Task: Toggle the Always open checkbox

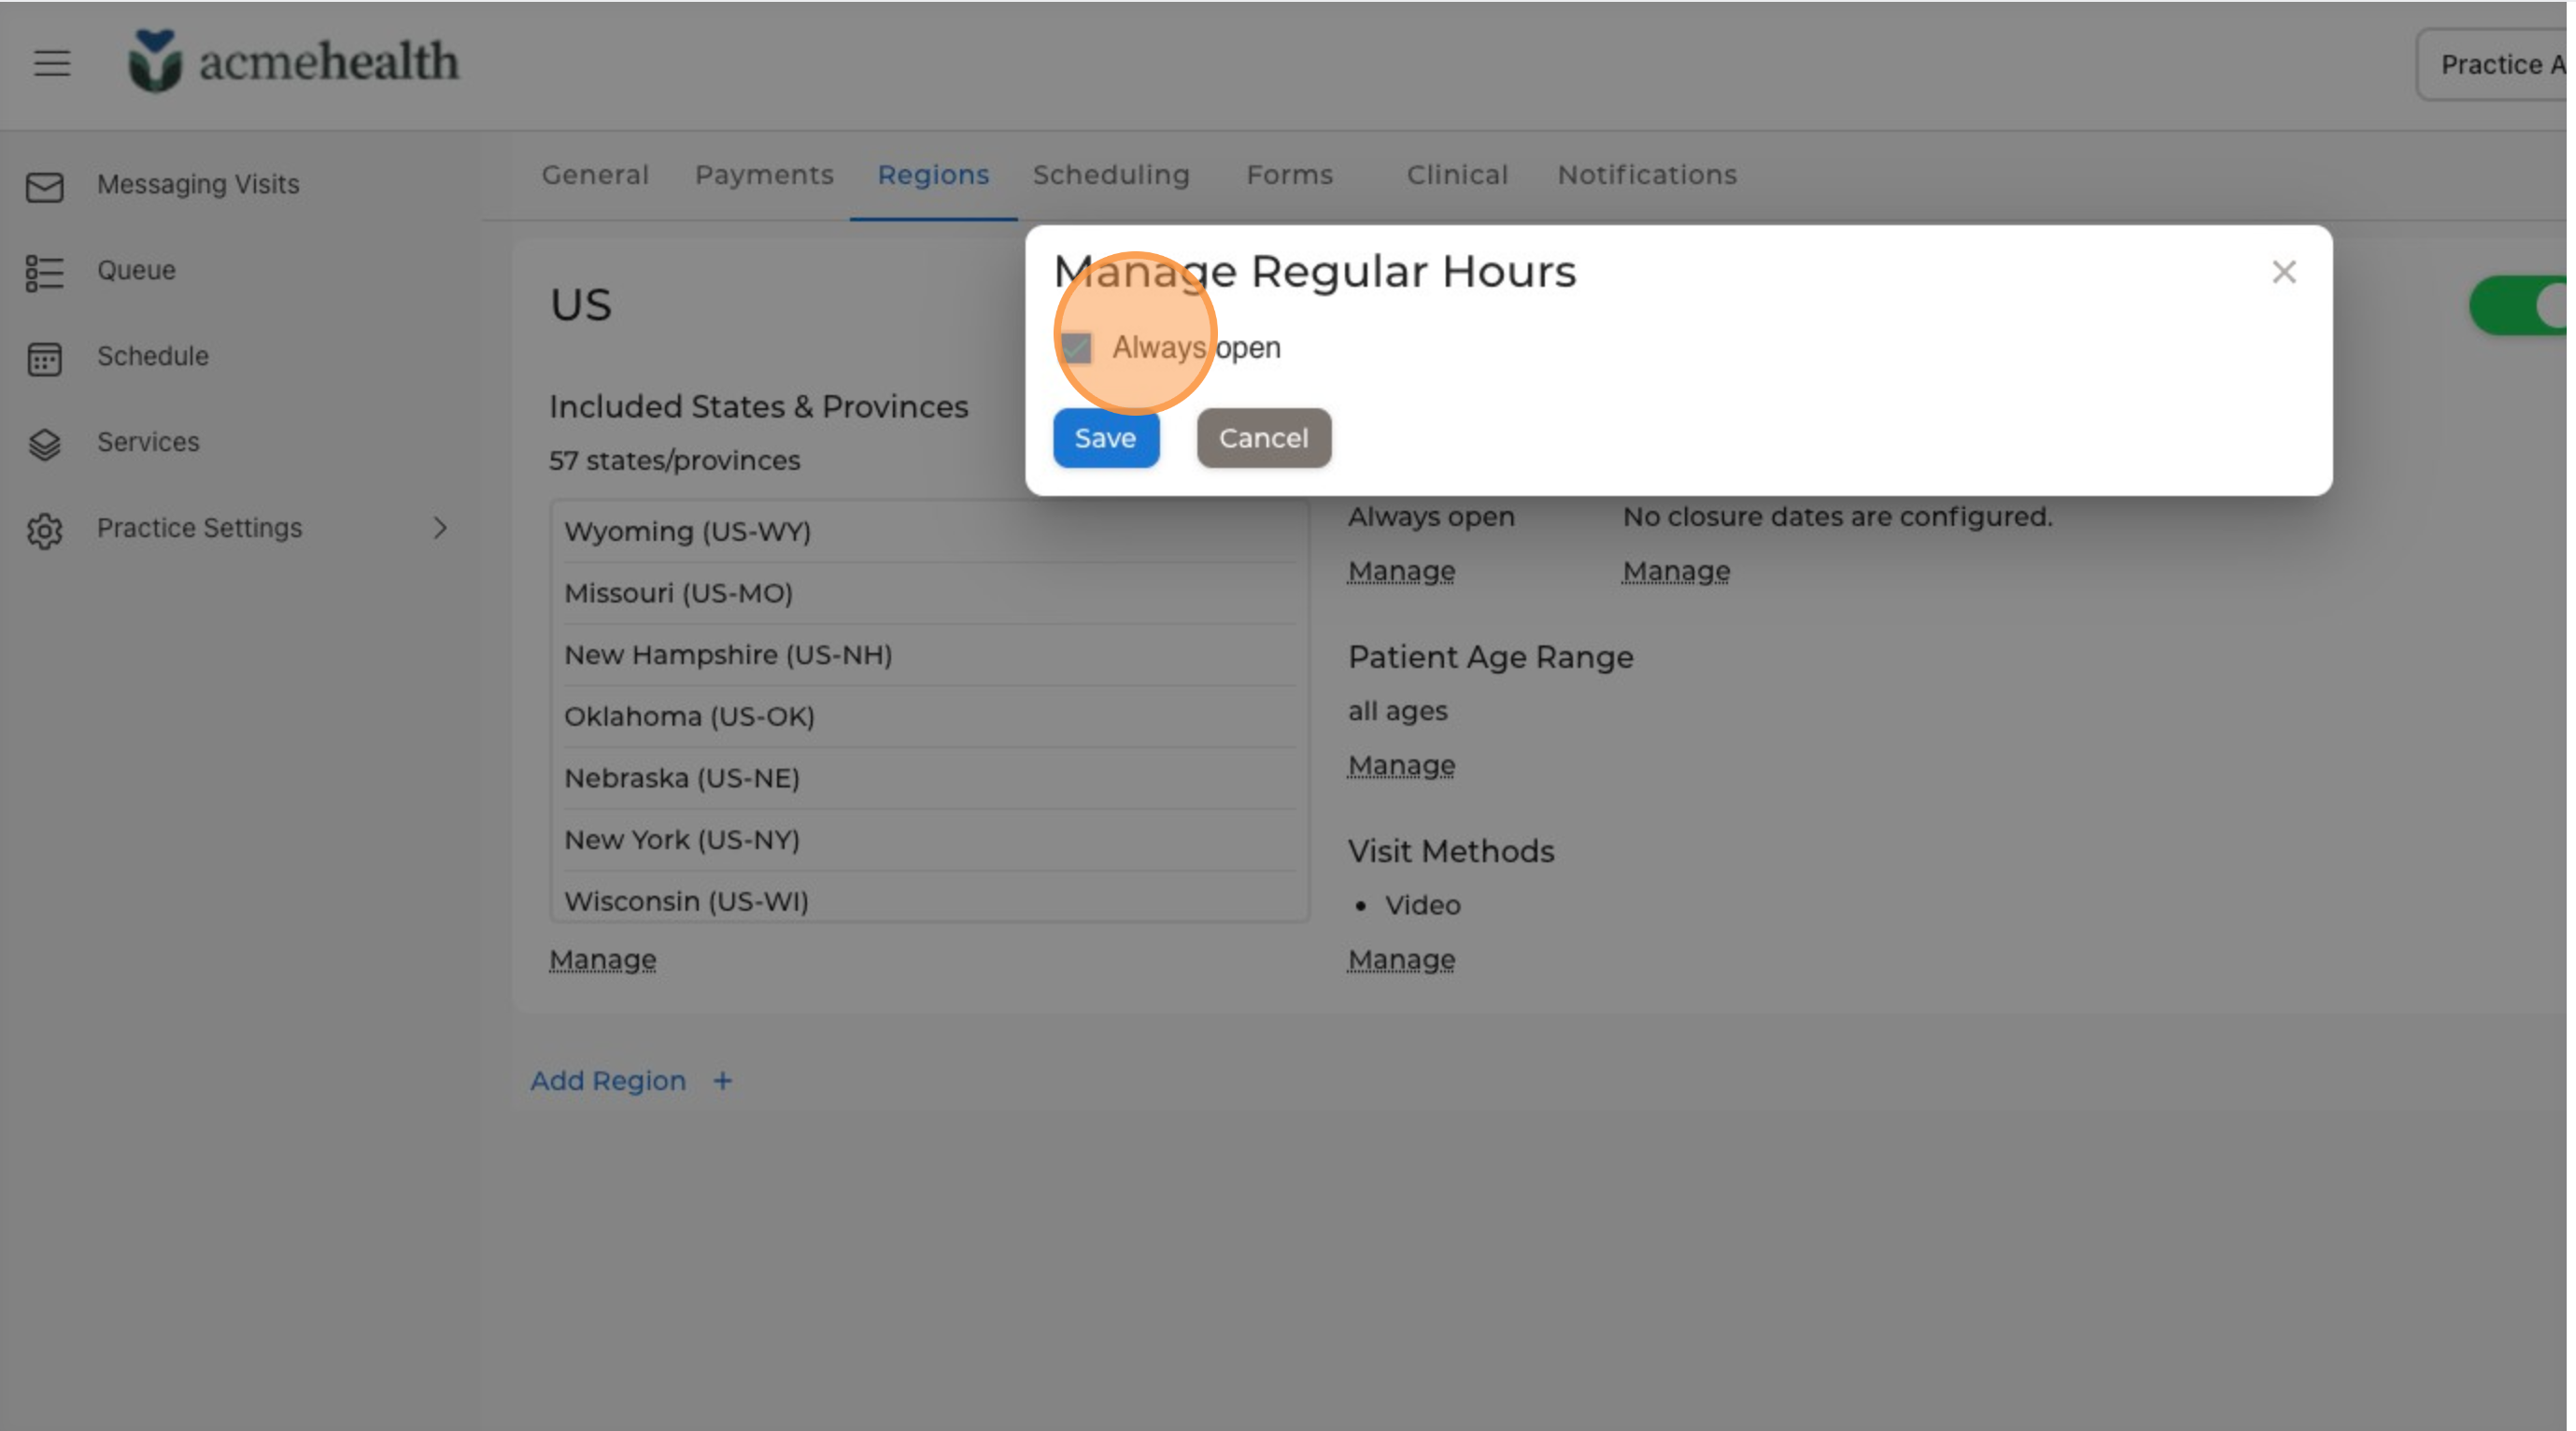Action: [1076, 348]
